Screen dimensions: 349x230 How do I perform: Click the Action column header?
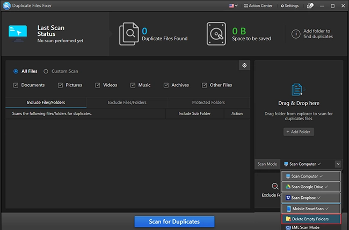[237, 114]
